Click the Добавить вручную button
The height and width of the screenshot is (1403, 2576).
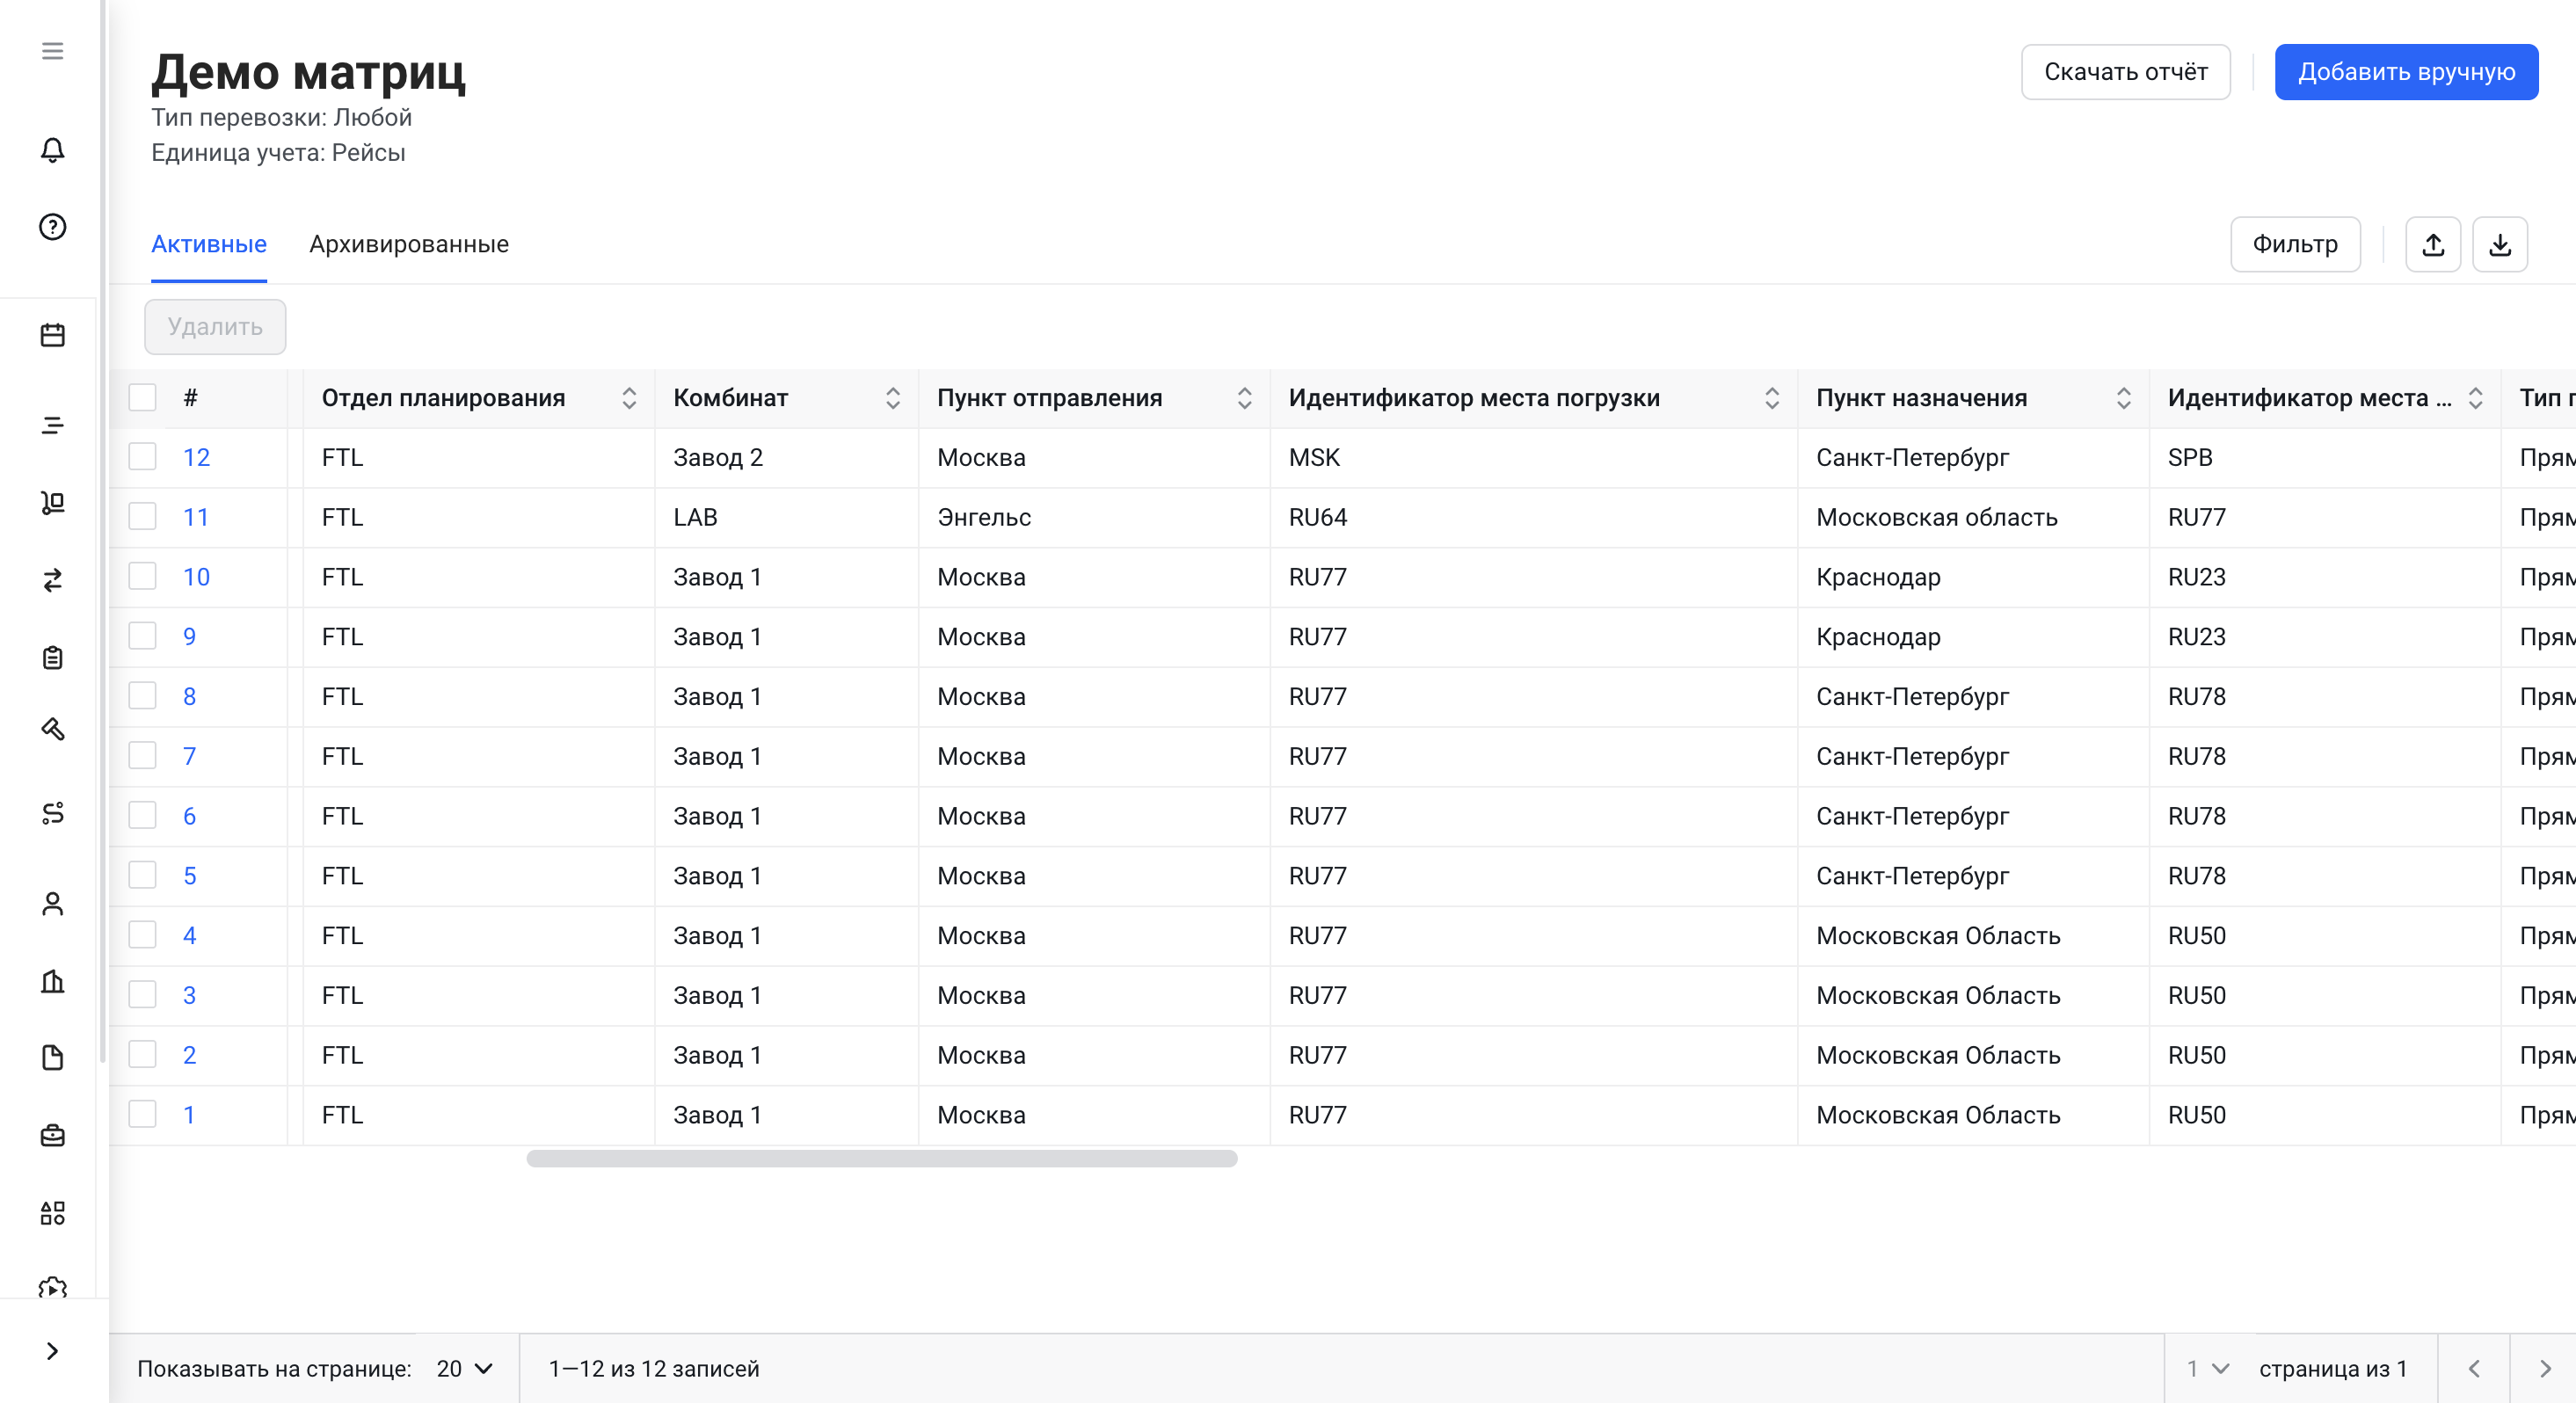point(2405,72)
